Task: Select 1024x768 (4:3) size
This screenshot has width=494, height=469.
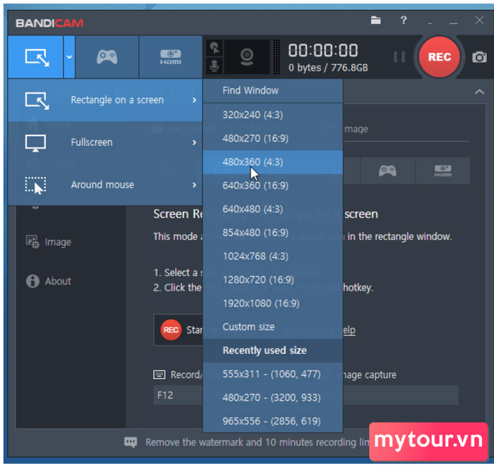Action: [x=273, y=256]
